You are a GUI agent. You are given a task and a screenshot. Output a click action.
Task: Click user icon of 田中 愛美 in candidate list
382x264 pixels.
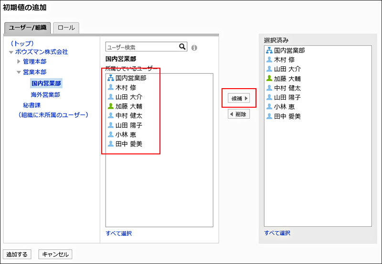point(111,144)
